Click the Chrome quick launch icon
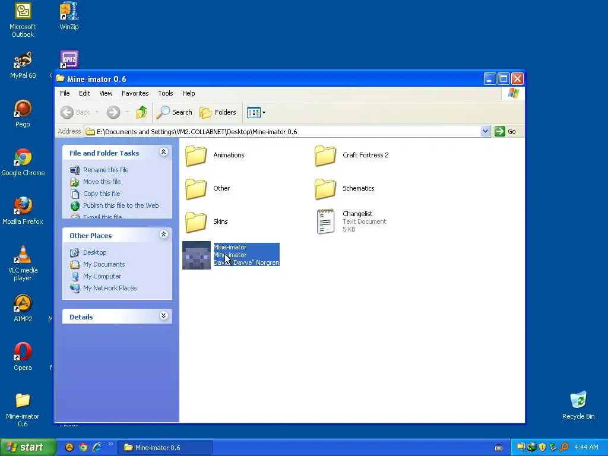The image size is (608, 456). coord(83,448)
